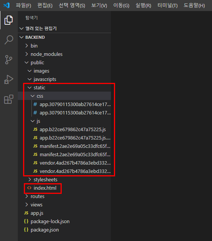Open the 이동(G) menu
The width and height of the screenshot is (212, 241).
tap(121, 6)
